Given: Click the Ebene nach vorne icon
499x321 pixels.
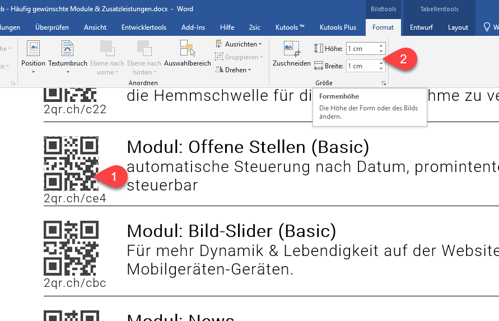Looking at the screenshot, I should click(106, 49).
